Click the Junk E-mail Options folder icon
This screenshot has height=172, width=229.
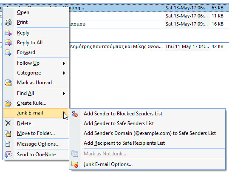click(x=75, y=164)
